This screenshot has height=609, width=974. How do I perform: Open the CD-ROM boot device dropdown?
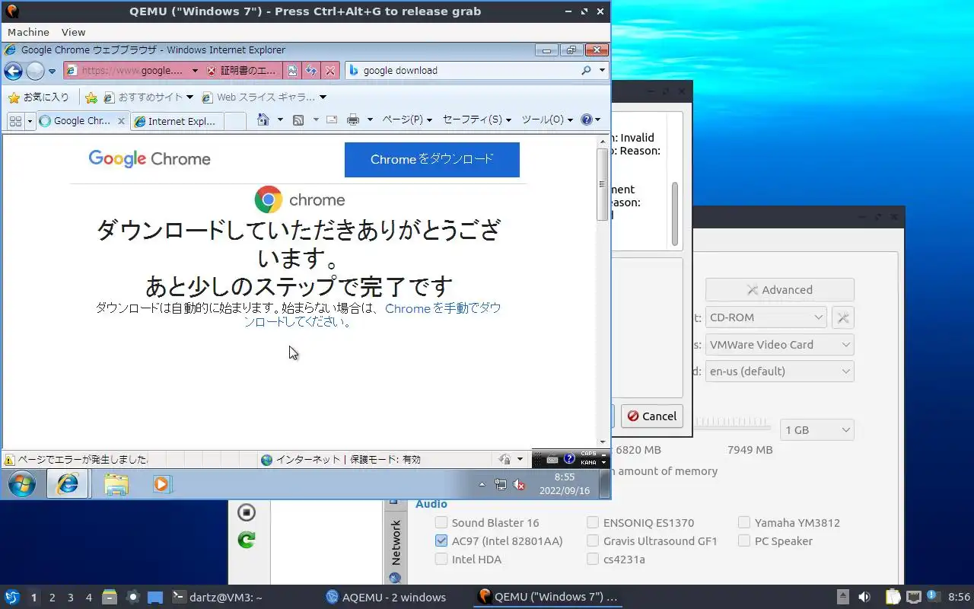point(766,317)
